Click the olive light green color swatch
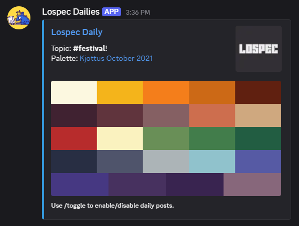The width and height of the screenshot is (299, 226). [166, 138]
